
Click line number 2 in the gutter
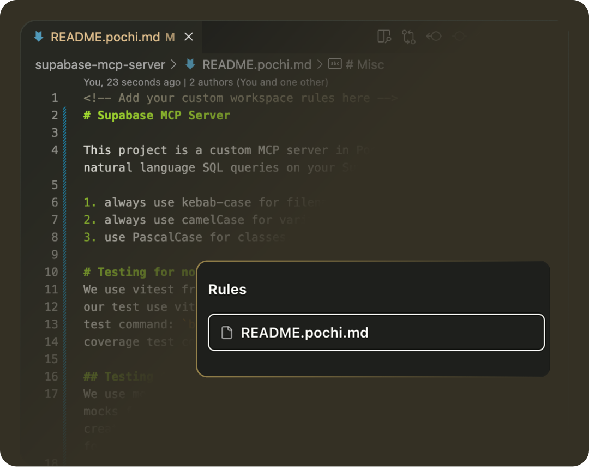click(x=55, y=116)
